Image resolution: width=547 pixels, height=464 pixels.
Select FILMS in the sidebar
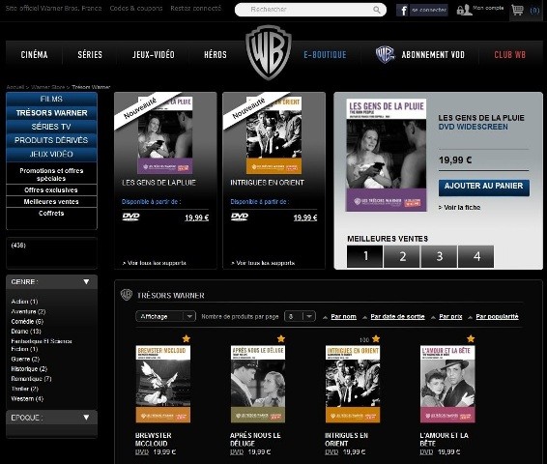click(x=51, y=99)
